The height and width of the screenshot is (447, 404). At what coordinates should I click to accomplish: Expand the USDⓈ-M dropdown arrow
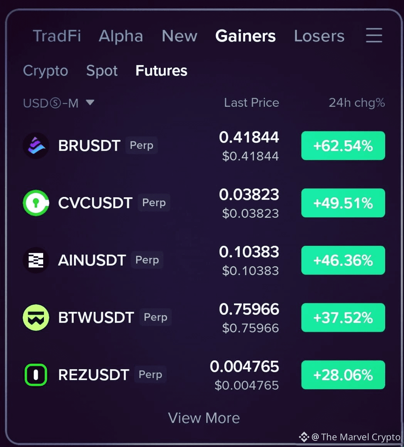[x=90, y=103]
